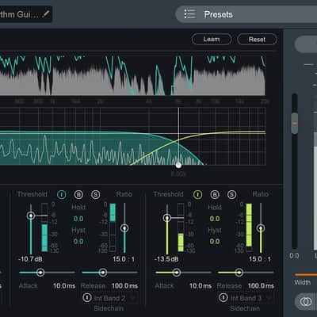
Task: Click the 0.0 gain value under the fader
Action: [294, 256]
